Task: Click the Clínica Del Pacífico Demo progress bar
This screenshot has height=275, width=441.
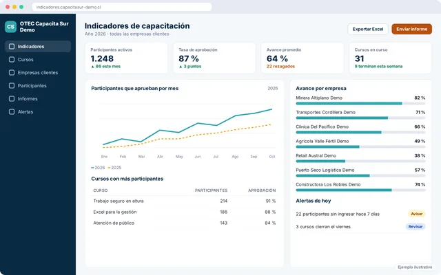Action: (x=360, y=132)
